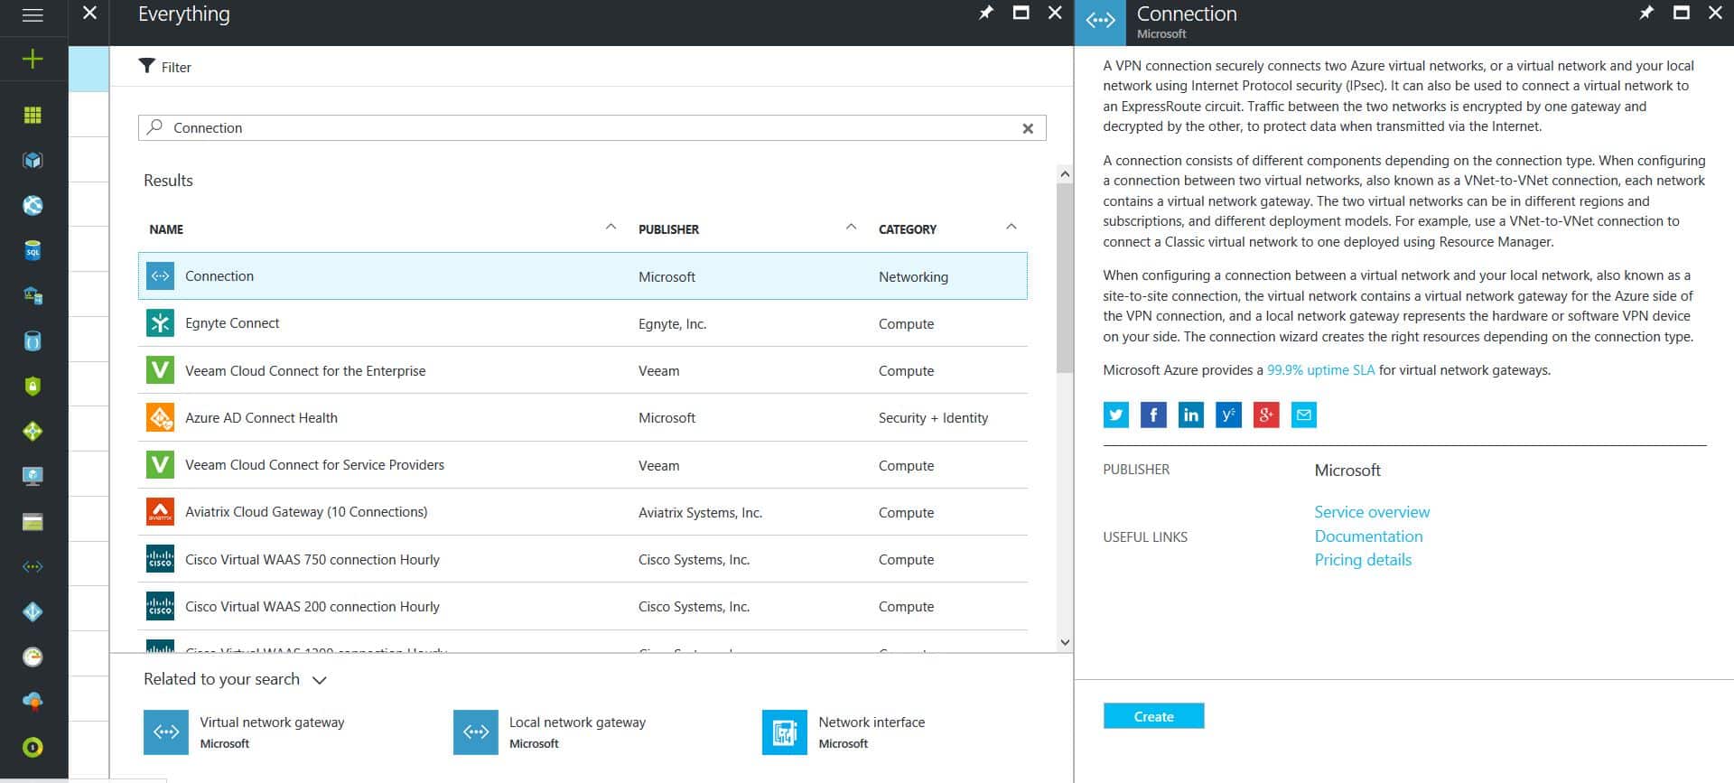Open the security shield lock icon in sidebar
1734x783 pixels.
tap(33, 386)
